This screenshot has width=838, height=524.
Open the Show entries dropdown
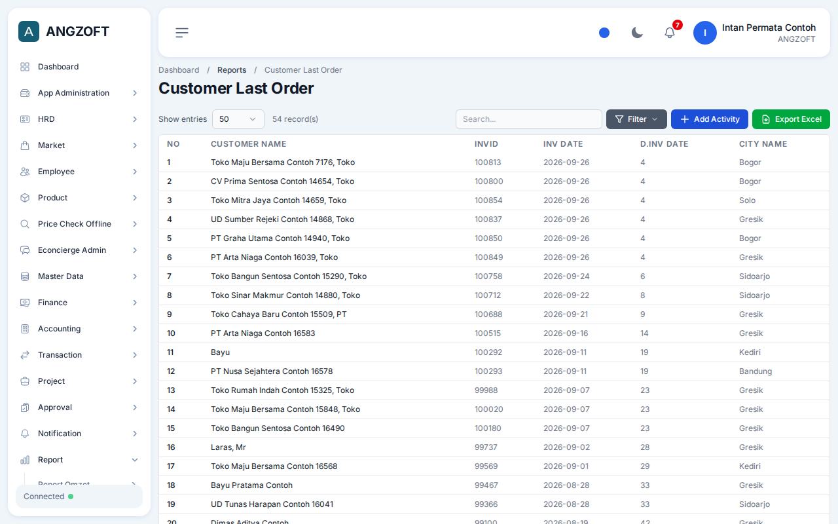coord(238,119)
